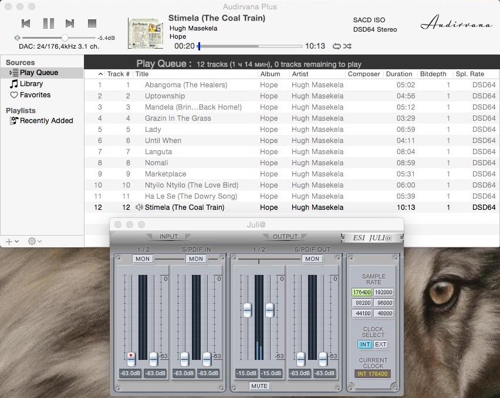This screenshot has height=398, width=500.
Task: Toggle shuffle mode icon
Action: point(347,46)
